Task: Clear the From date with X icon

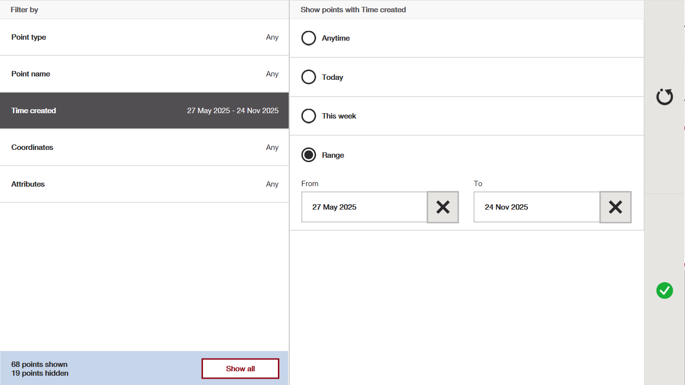Action: point(443,207)
